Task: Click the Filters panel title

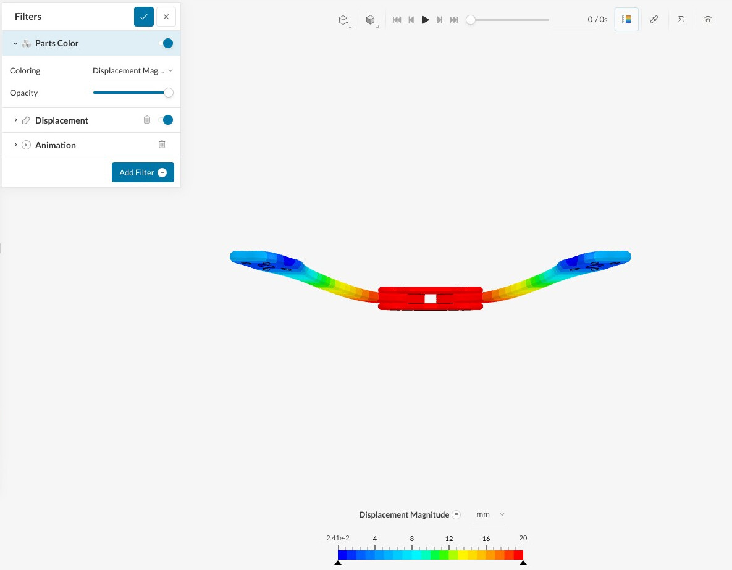Action: (x=28, y=17)
